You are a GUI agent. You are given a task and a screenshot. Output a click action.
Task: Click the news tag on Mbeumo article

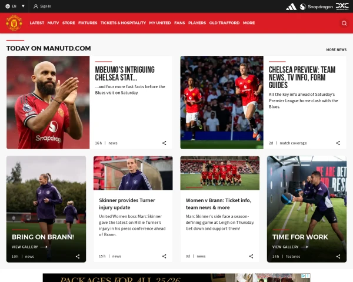point(113,143)
